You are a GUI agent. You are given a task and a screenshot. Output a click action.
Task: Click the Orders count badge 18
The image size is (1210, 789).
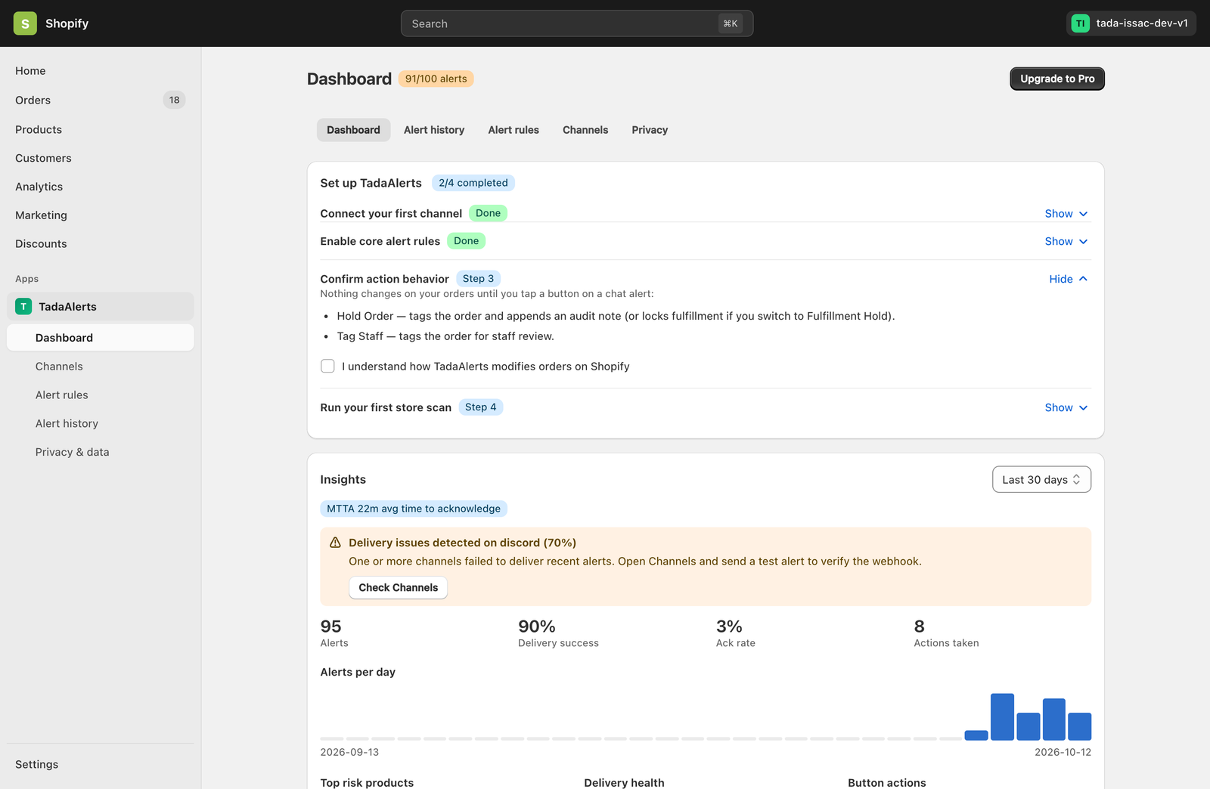175,100
